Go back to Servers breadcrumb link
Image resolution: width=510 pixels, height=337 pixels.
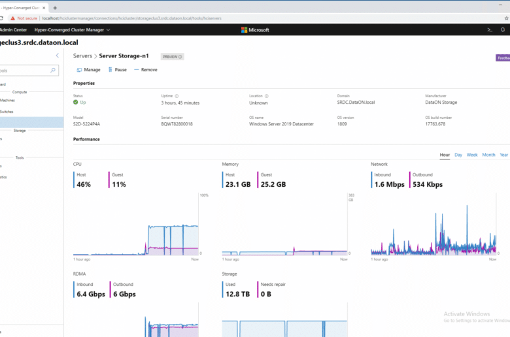pos(82,56)
